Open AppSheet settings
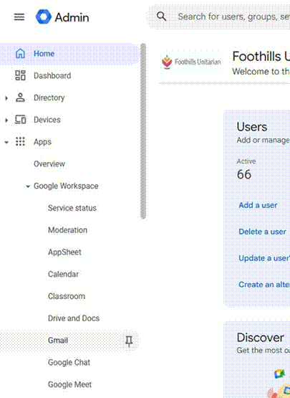The image size is (290, 398). 64,252
